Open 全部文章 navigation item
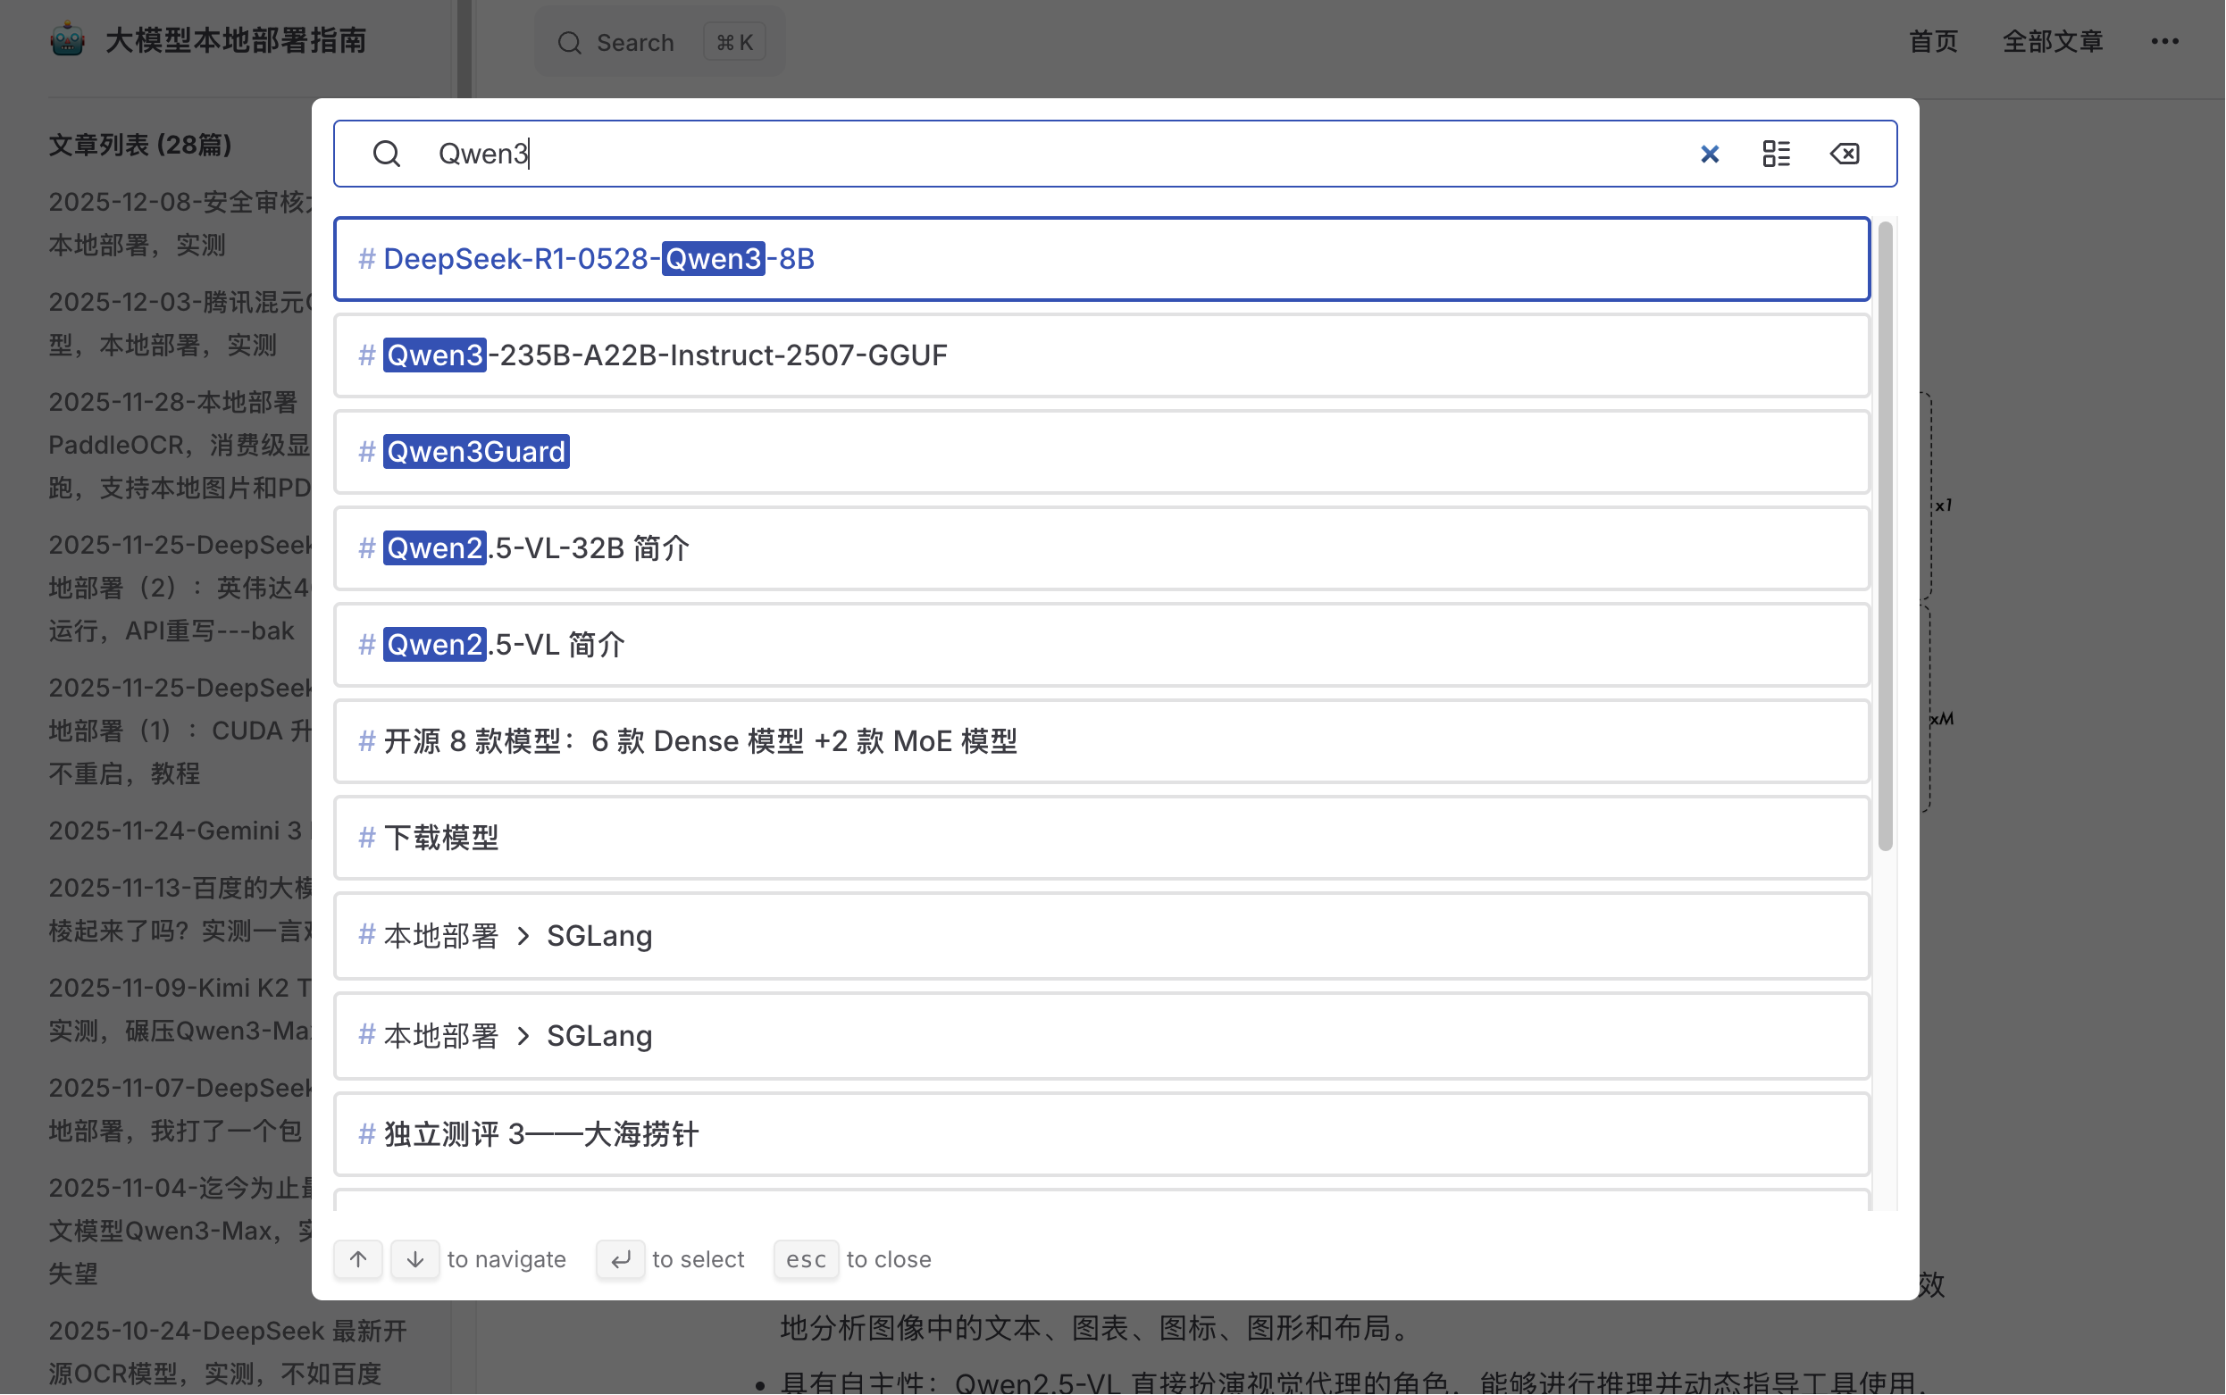Screen dimensions: 2226x1395 2052,41
